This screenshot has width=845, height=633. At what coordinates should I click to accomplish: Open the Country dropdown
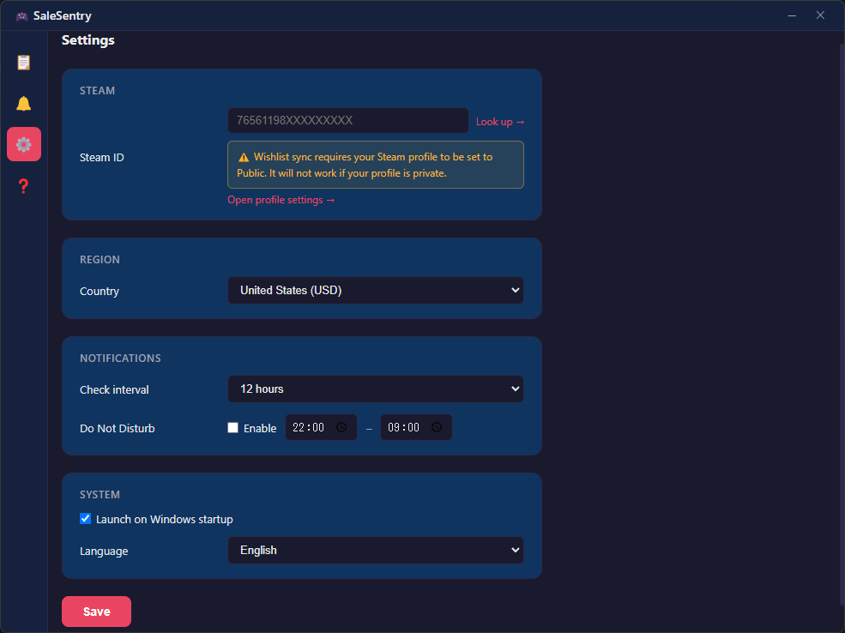click(x=375, y=290)
